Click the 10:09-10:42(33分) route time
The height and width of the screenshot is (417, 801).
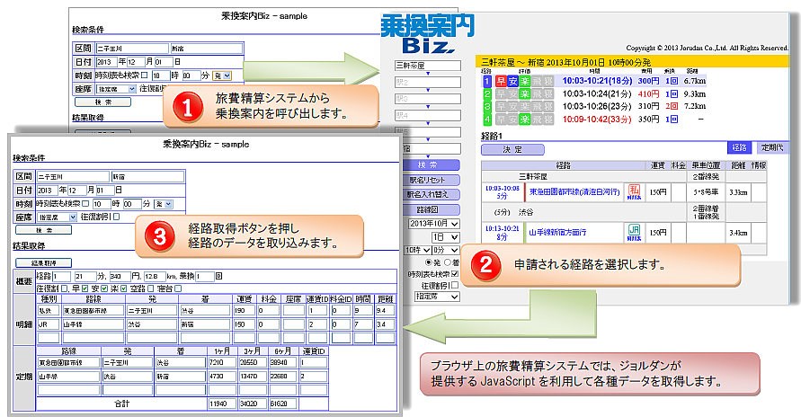point(597,120)
